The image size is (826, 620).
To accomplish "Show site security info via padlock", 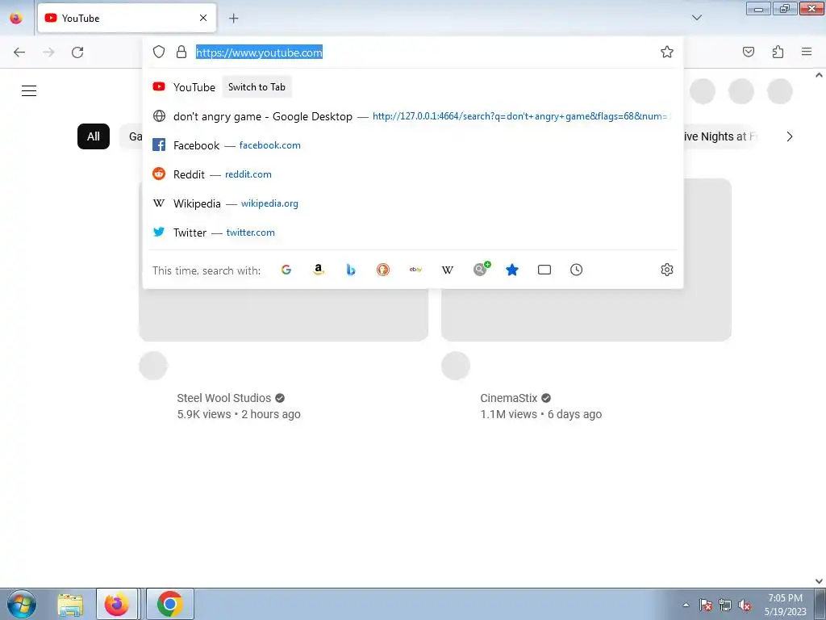I will tap(181, 52).
